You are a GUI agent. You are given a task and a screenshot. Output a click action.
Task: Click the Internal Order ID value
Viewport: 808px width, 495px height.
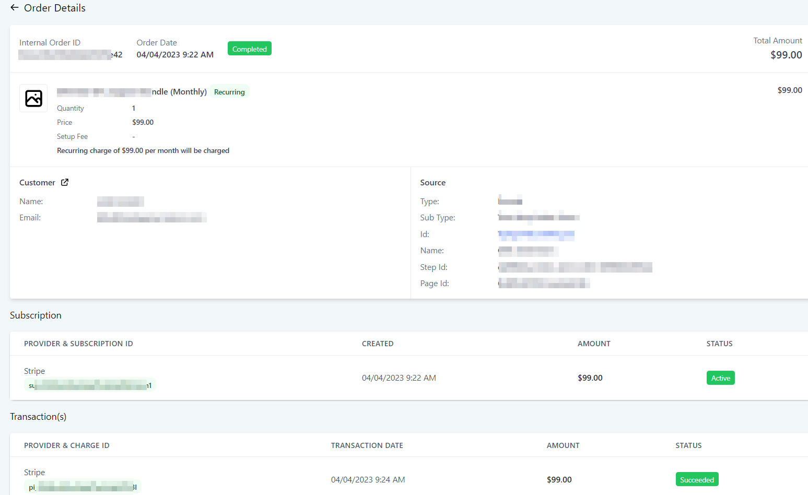coord(71,55)
